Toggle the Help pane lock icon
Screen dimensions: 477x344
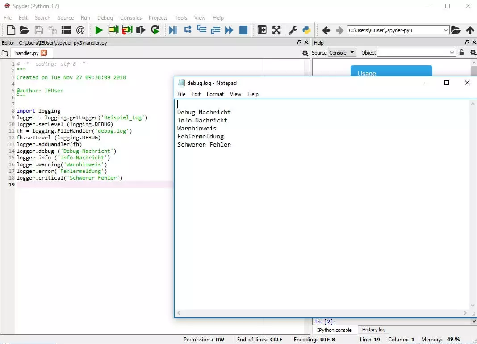click(462, 53)
